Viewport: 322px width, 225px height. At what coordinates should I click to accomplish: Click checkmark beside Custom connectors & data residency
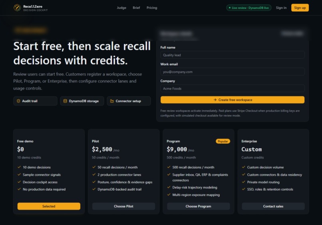click(x=244, y=174)
